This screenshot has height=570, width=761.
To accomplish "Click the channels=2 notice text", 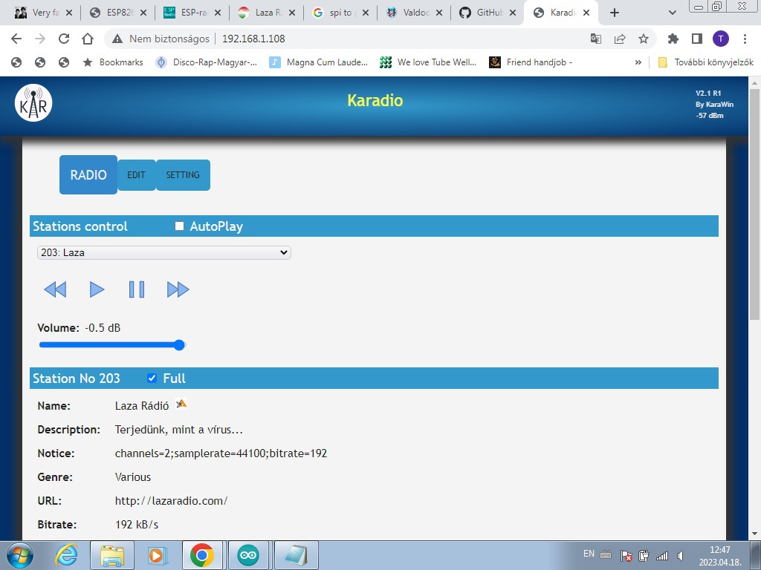I will (221, 453).
